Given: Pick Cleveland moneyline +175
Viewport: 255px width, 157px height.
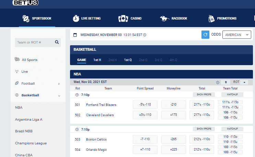Looking at the screenshot, I should [x=174, y=115].
